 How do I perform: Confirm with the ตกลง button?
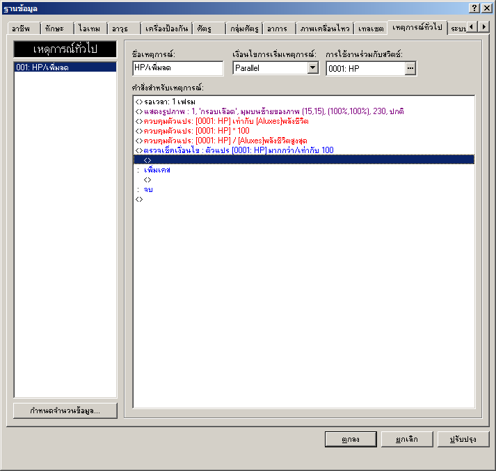pos(351,439)
